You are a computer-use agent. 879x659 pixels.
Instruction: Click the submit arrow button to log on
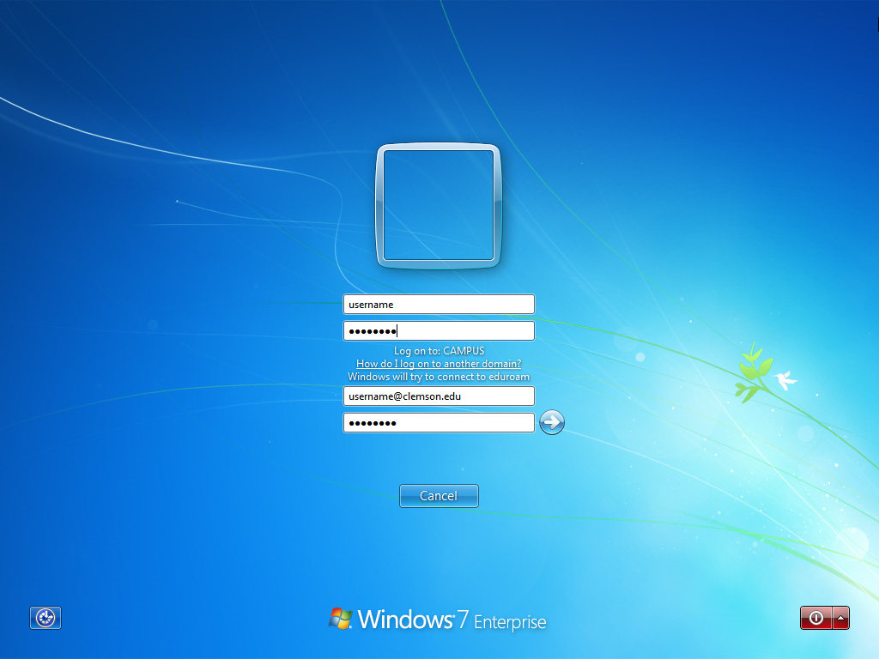tap(552, 422)
